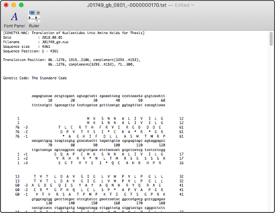Zoom the window with the green button
This screenshot has width=275, height=213.
click(21, 5)
